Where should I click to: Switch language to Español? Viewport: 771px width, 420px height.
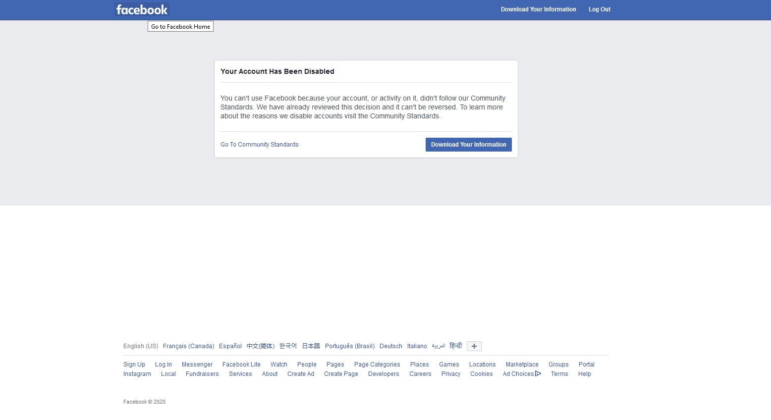pyautogui.click(x=230, y=346)
